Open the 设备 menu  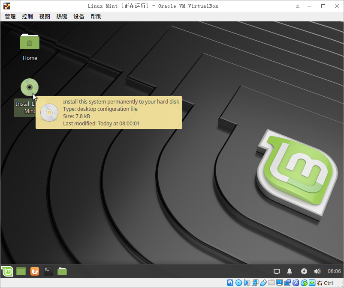(x=79, y=16)
